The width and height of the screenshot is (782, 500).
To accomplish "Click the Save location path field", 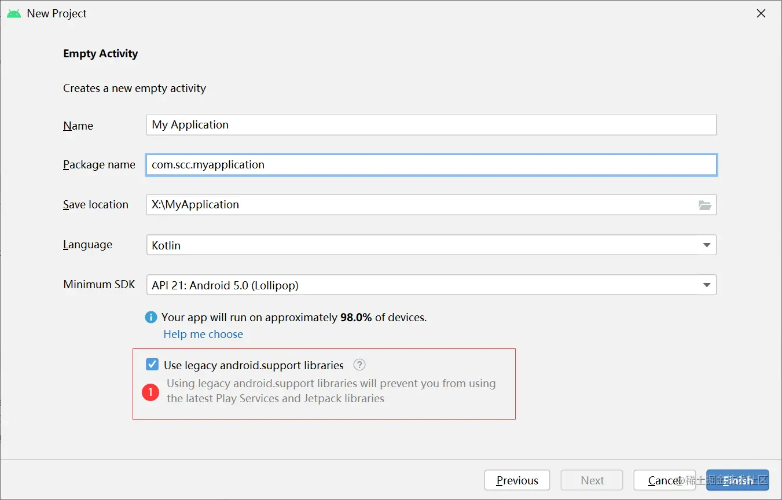I will pos(420,205).
